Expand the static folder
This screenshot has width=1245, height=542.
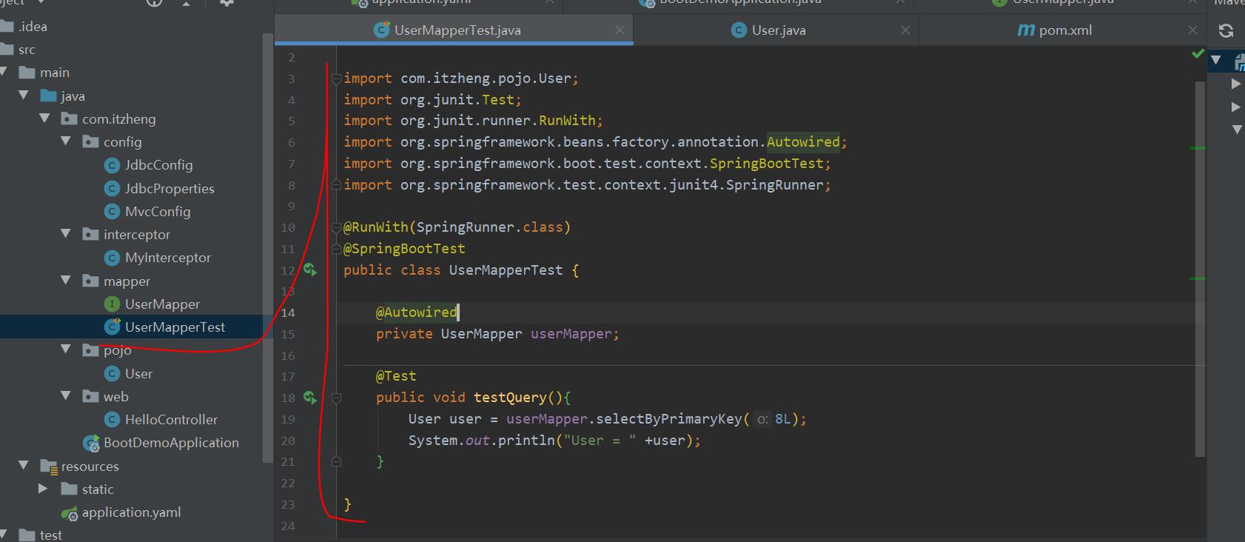point(43,489)
